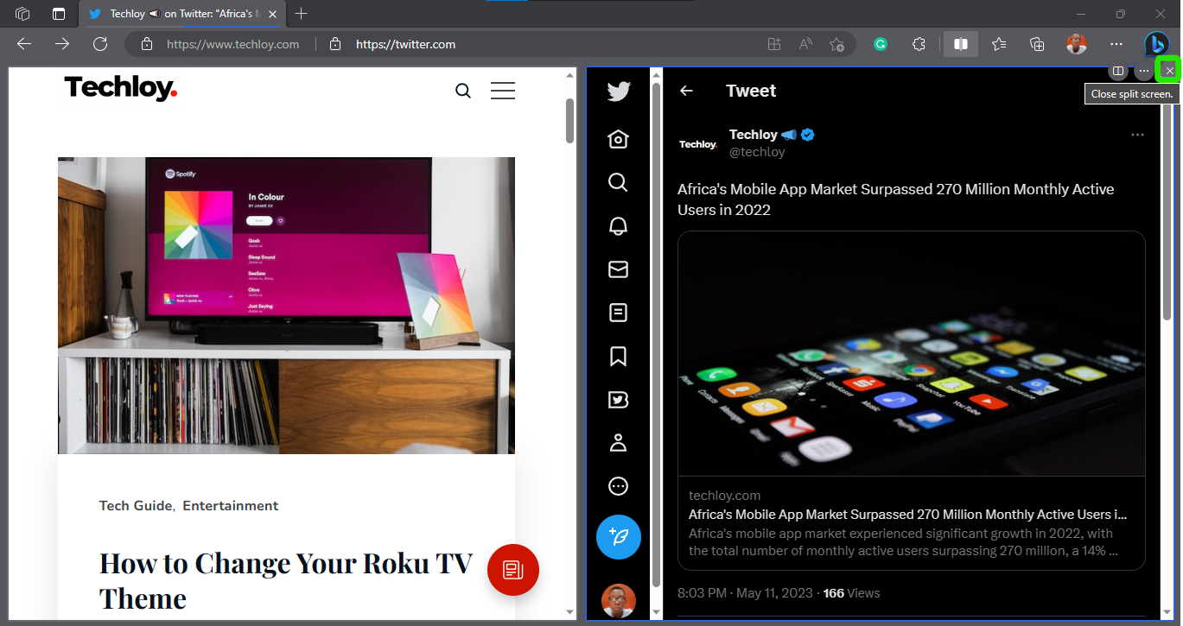The height and width of the screenshot is (626, 1183).
Task: Select the Techloy on Twitter tab
Action: pyautogui.click(x=183, y=14)
